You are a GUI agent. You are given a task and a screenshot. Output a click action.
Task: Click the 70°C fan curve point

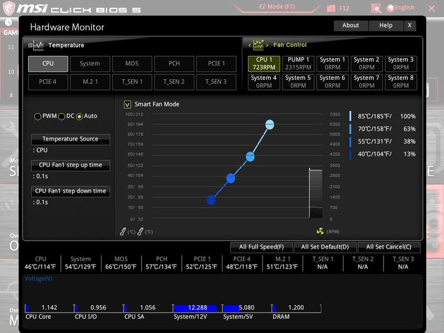250,157
